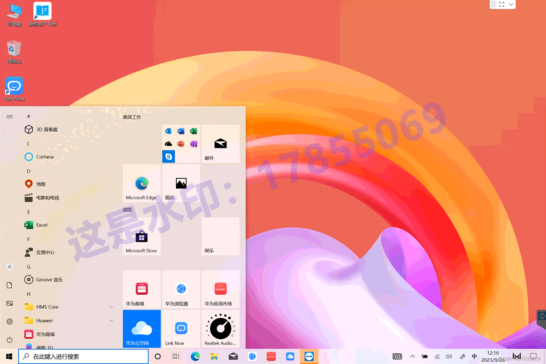The height and width of the screenshot is (364, 546).
Task: Open Huawei Cloud from the taskbar
Action: (290, 356)
